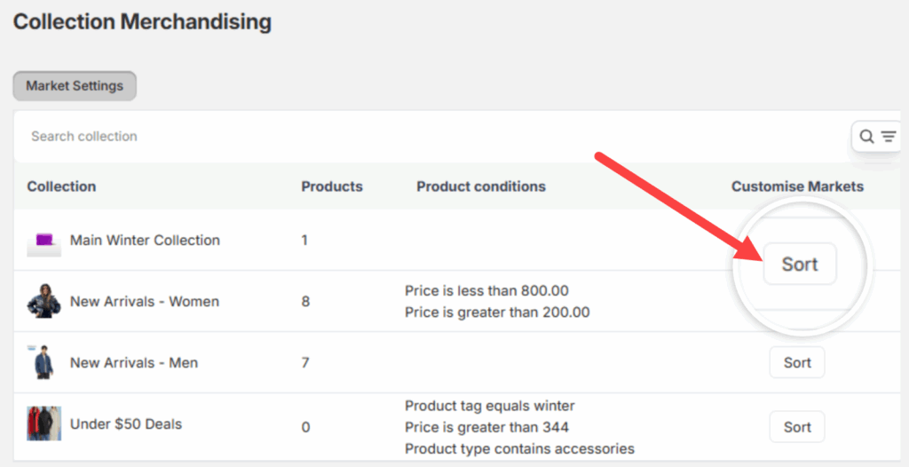Click the Collection Merchandising page title

142,22
